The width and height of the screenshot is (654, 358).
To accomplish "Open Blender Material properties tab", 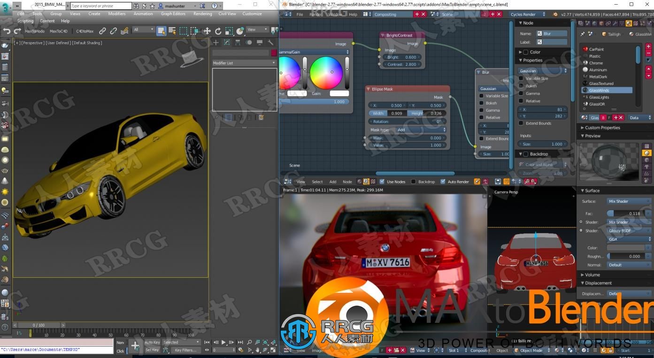I will (x=629, y=23).
